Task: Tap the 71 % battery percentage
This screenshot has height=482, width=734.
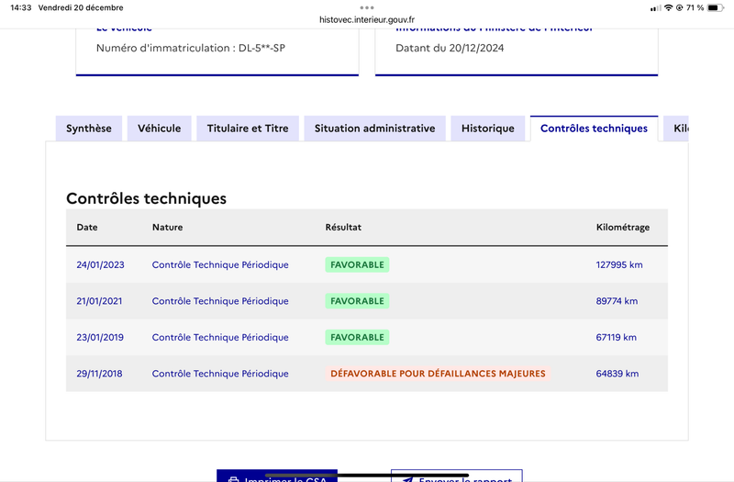Action: pos(695,7)
